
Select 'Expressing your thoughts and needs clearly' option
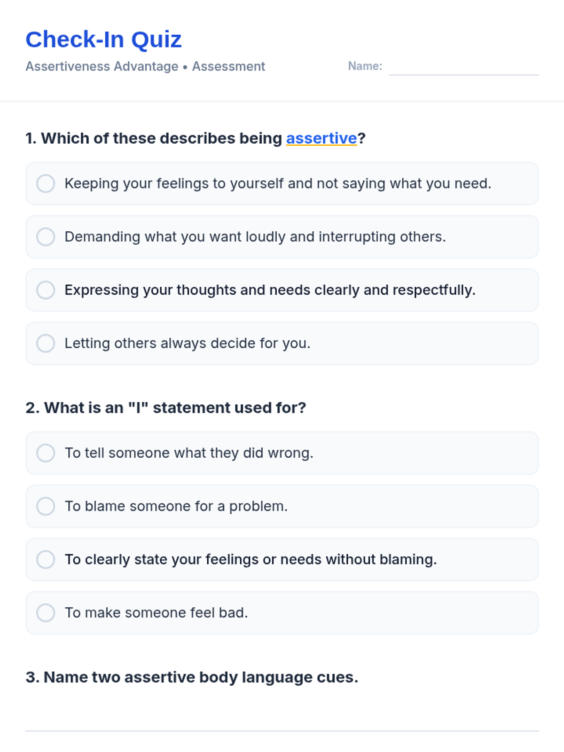[46, 290]
